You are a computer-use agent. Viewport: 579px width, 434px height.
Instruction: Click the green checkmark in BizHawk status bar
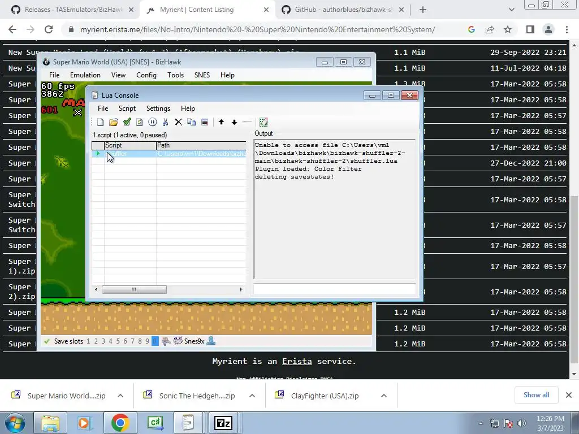pyautogui.click(x=47, y=341)
